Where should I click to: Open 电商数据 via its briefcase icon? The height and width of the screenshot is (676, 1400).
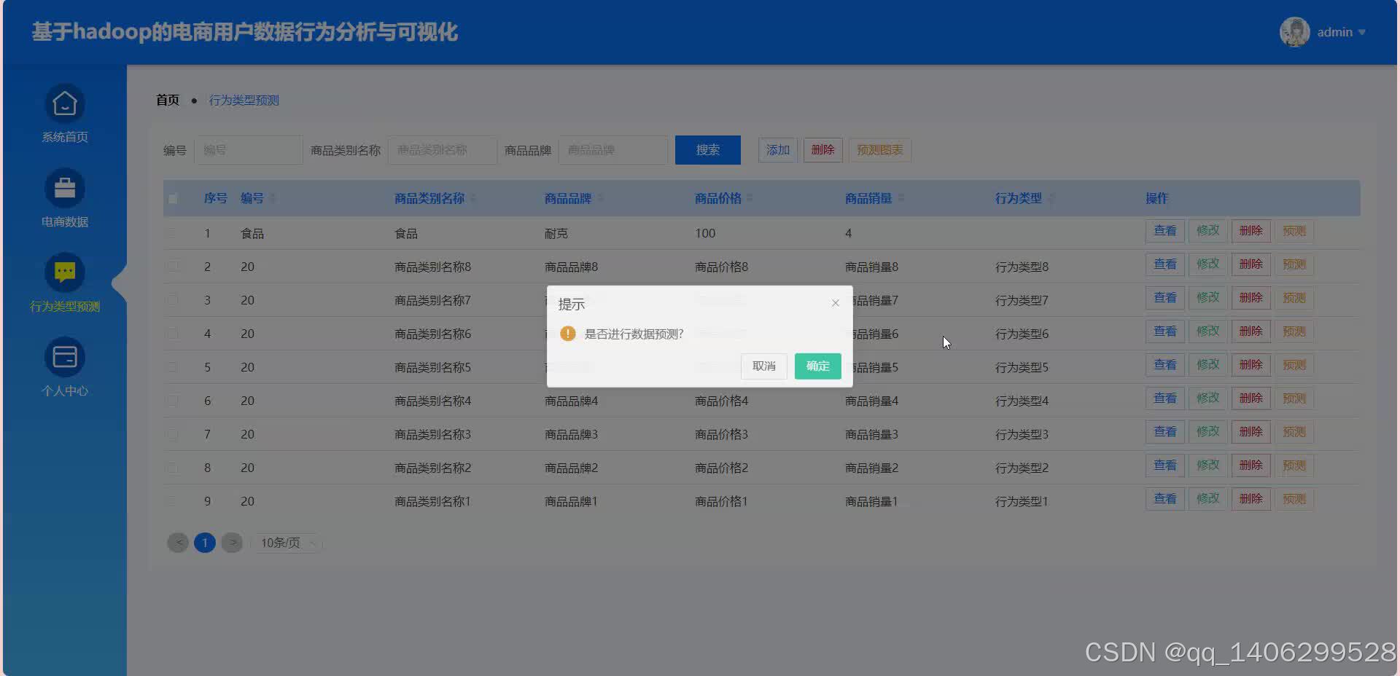(64, 188)
